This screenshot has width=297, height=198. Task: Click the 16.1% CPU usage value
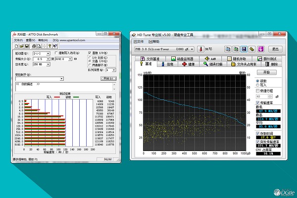pos(268,153)
